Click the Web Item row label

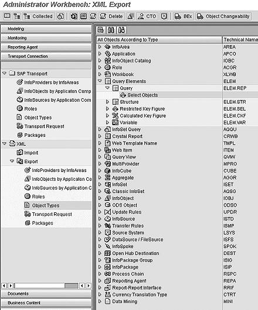[x=122, y=150]
